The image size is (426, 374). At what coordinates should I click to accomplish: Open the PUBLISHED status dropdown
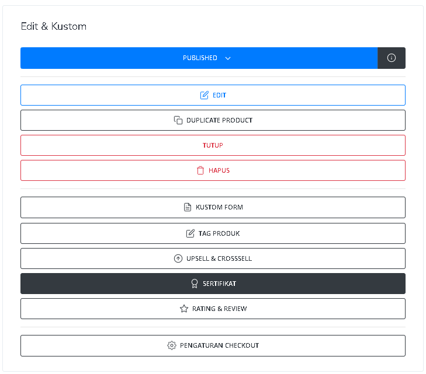pos(199,58)
